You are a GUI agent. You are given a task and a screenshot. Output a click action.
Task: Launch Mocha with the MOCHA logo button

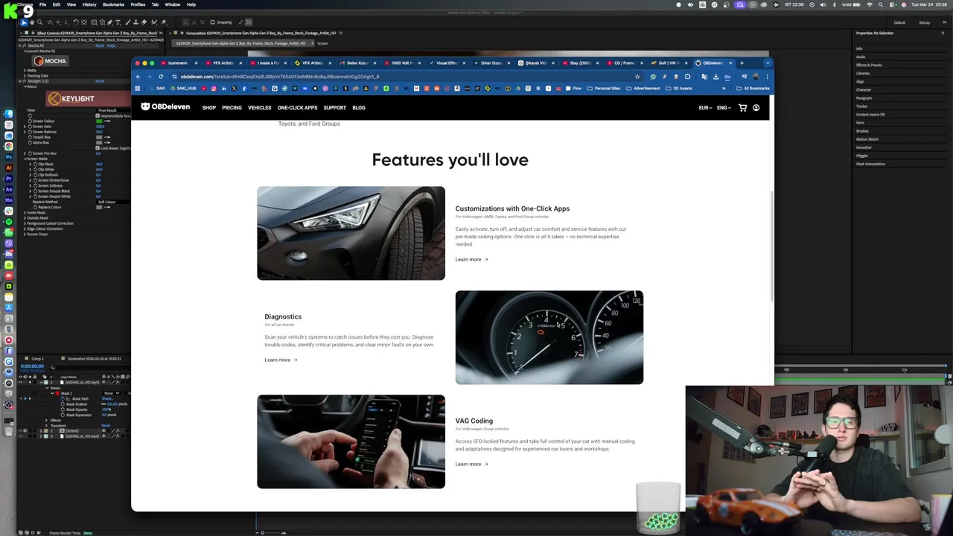(50, 61)
